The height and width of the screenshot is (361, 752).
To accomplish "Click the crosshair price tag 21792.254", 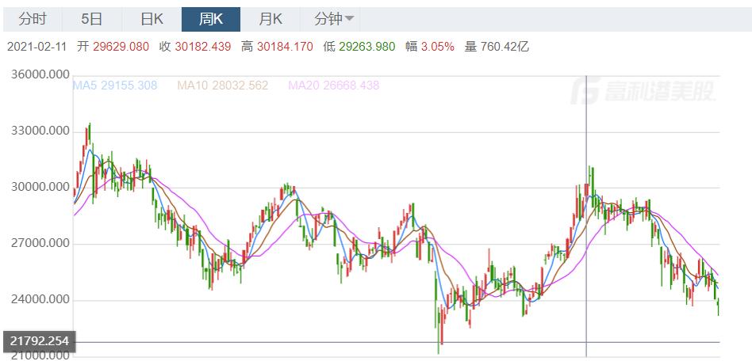I will click(x=39, y=342).
